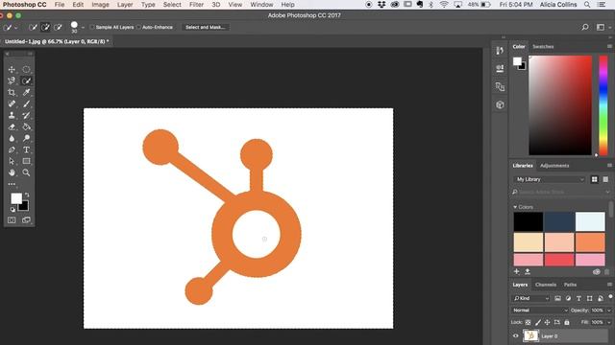Reset default foreground and background colors
Viewport: 615px width, 345px height.
pos(12,209)
